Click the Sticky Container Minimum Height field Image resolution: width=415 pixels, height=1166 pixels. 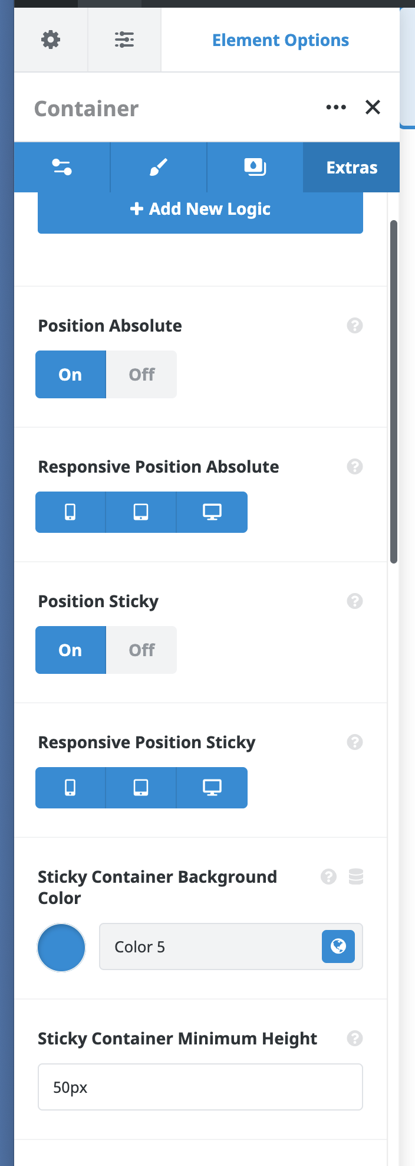point(200,1087)
